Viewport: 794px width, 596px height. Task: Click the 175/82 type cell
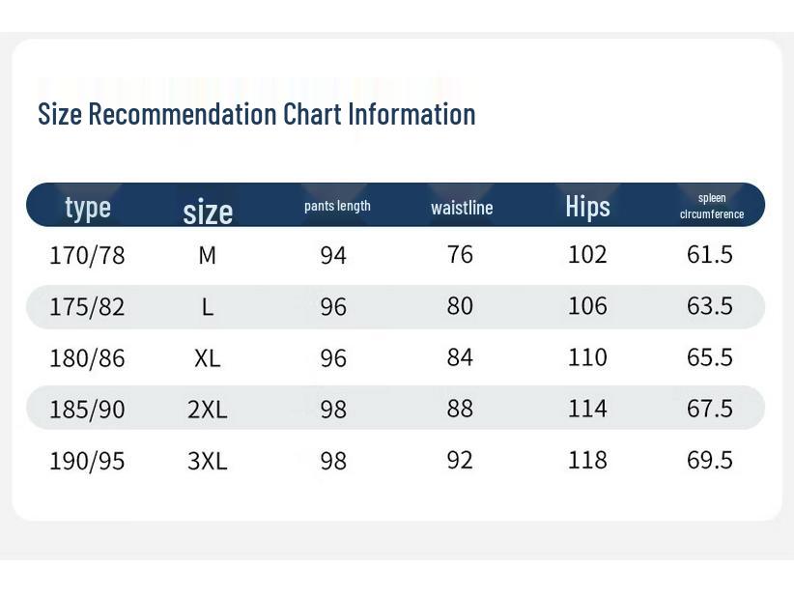tap(87, 306)
